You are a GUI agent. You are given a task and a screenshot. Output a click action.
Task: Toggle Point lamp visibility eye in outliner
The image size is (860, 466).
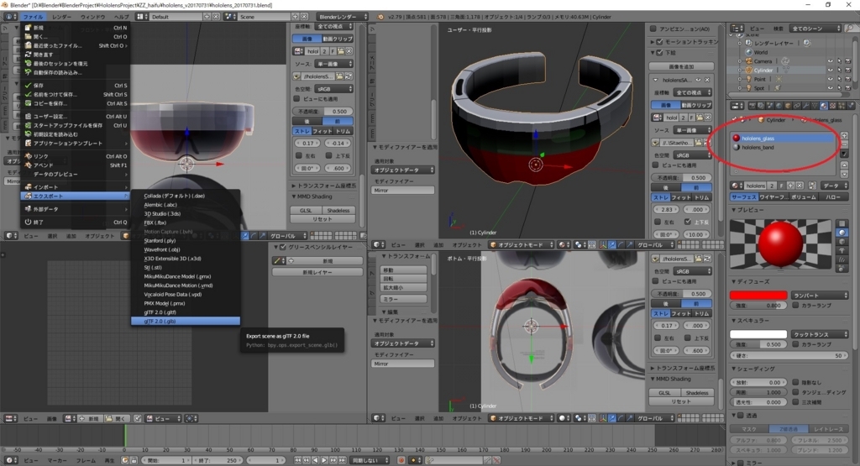830,79
